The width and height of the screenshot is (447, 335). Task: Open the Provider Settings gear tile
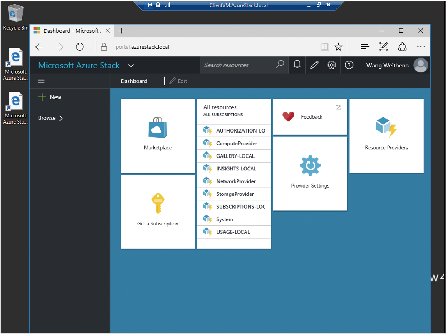tap(310, 174)
